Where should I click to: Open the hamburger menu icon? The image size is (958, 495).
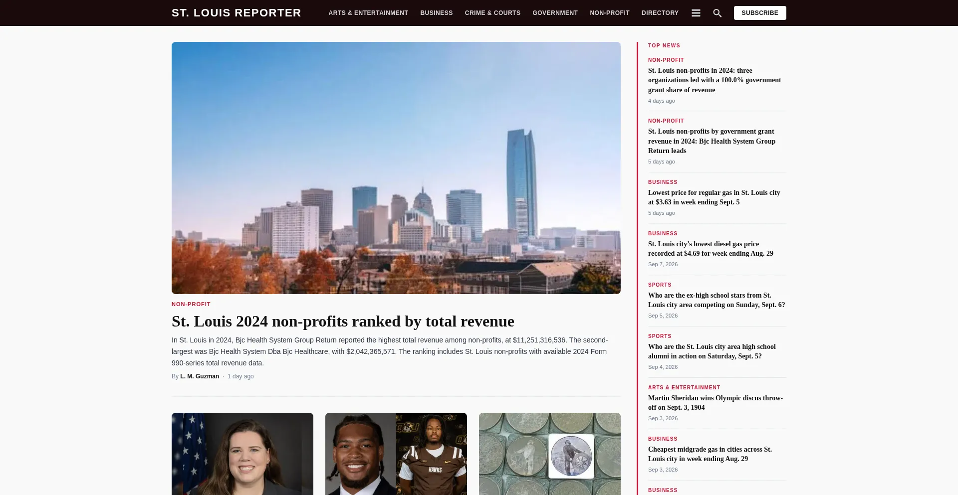[x=696, y=13]
